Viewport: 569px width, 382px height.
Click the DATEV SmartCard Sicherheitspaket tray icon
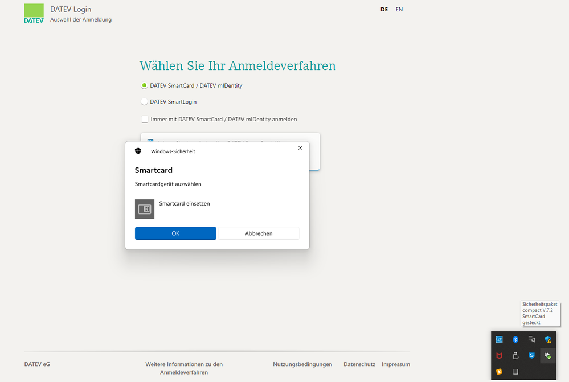[548, 356]
